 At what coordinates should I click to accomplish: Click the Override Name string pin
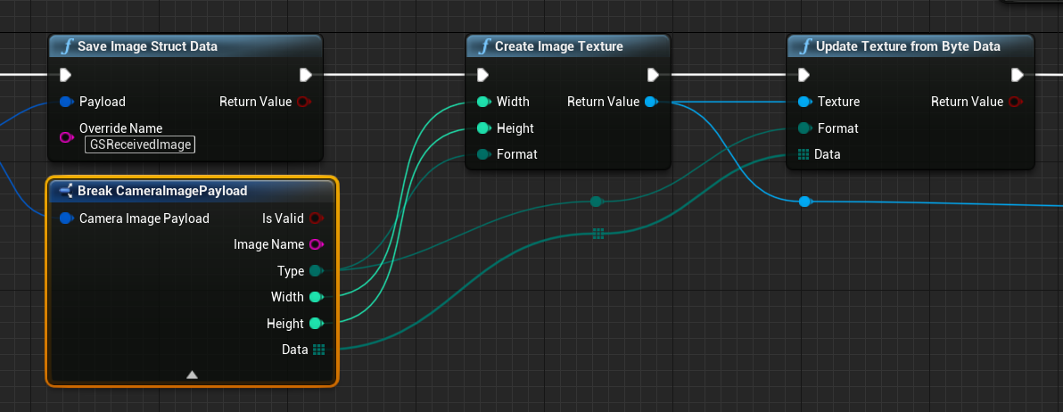(66, 136)
